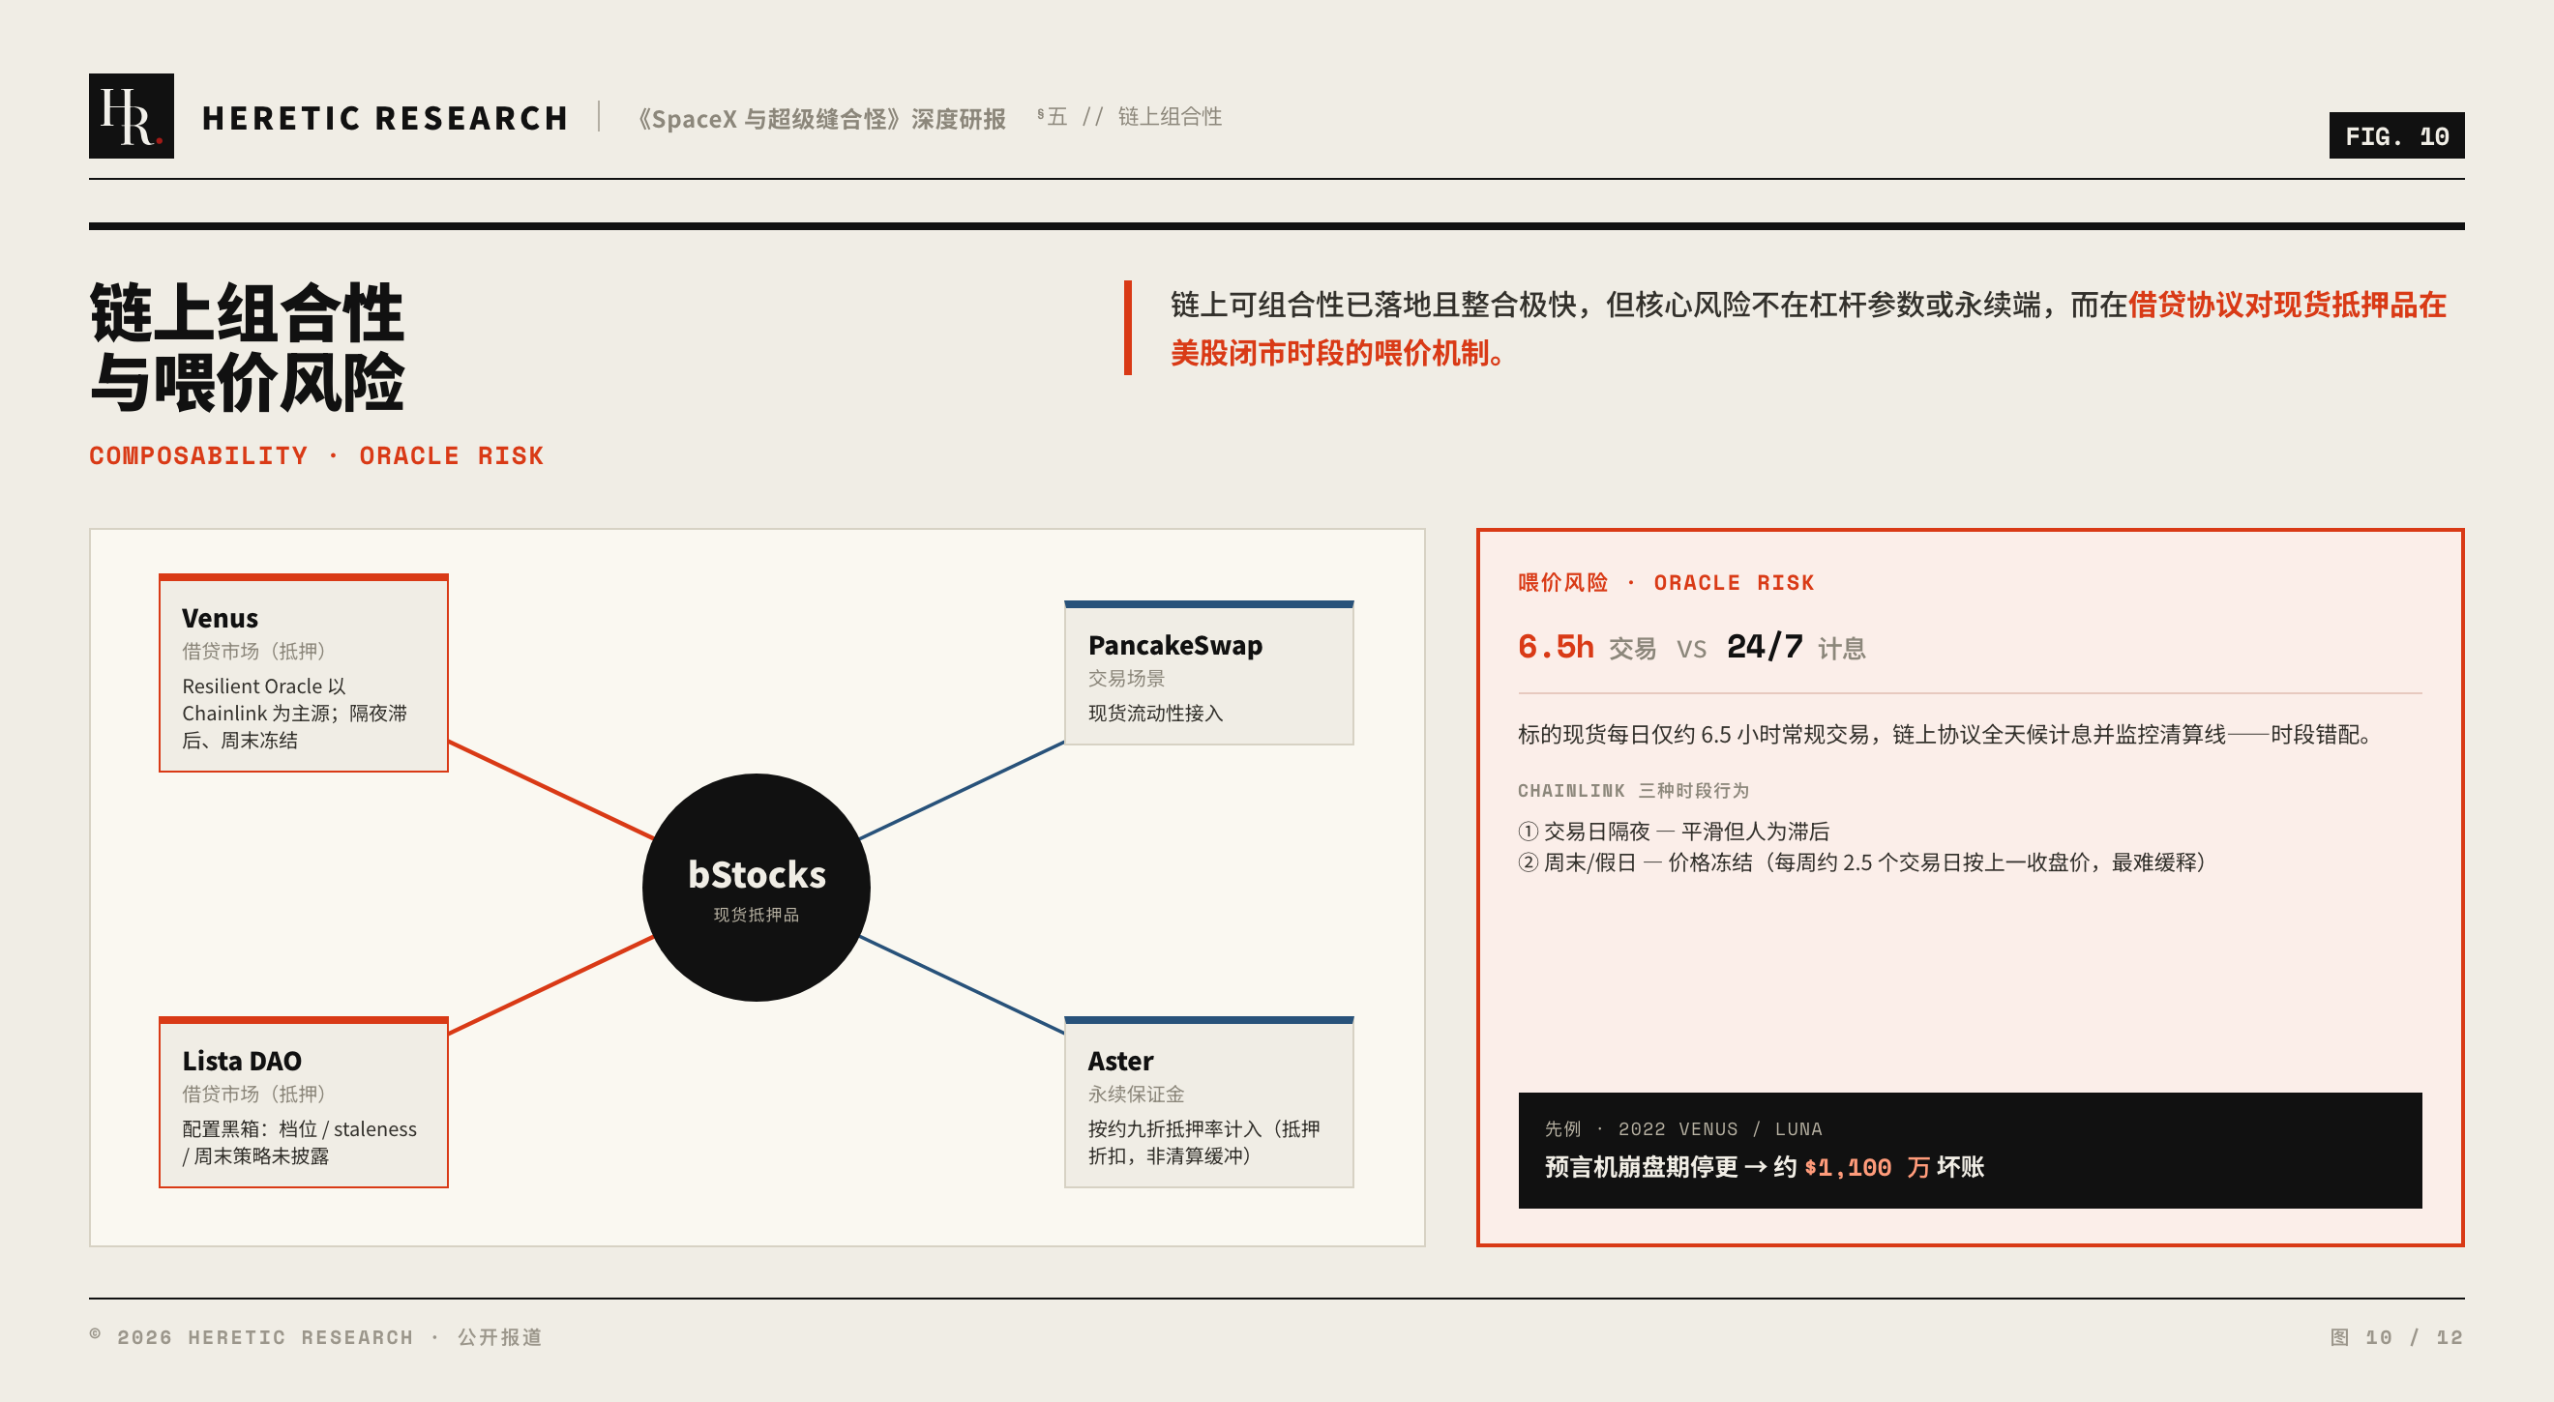Click 现货流动性接入 text under PancakeSwap
The height and width of the screenshot is (1402, 2554).
click(x=1155, y=714)
